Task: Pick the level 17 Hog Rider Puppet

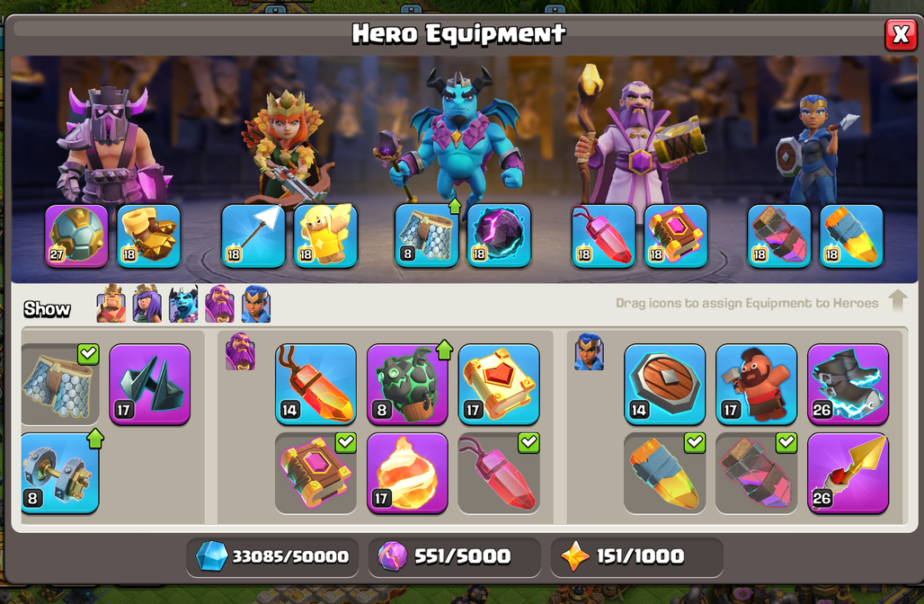Action: 756,384
